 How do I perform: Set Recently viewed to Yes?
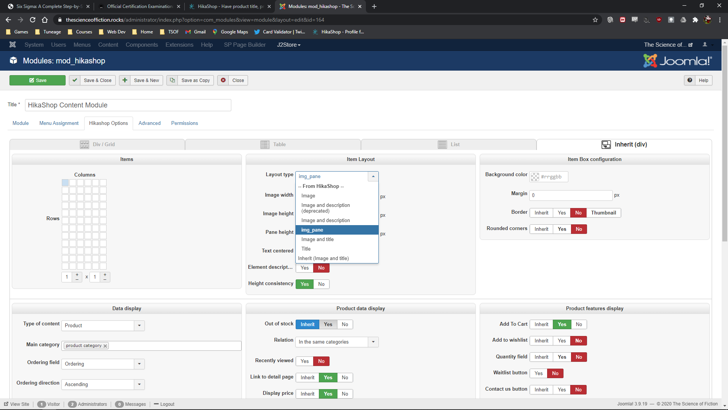(304, 361)
